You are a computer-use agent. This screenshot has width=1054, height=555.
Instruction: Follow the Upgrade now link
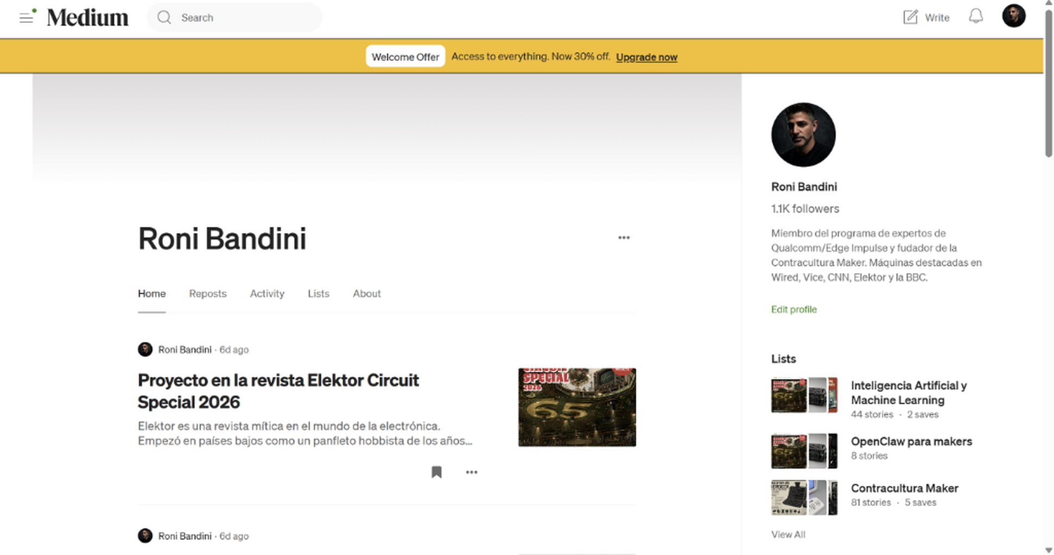tap(646, 57)
